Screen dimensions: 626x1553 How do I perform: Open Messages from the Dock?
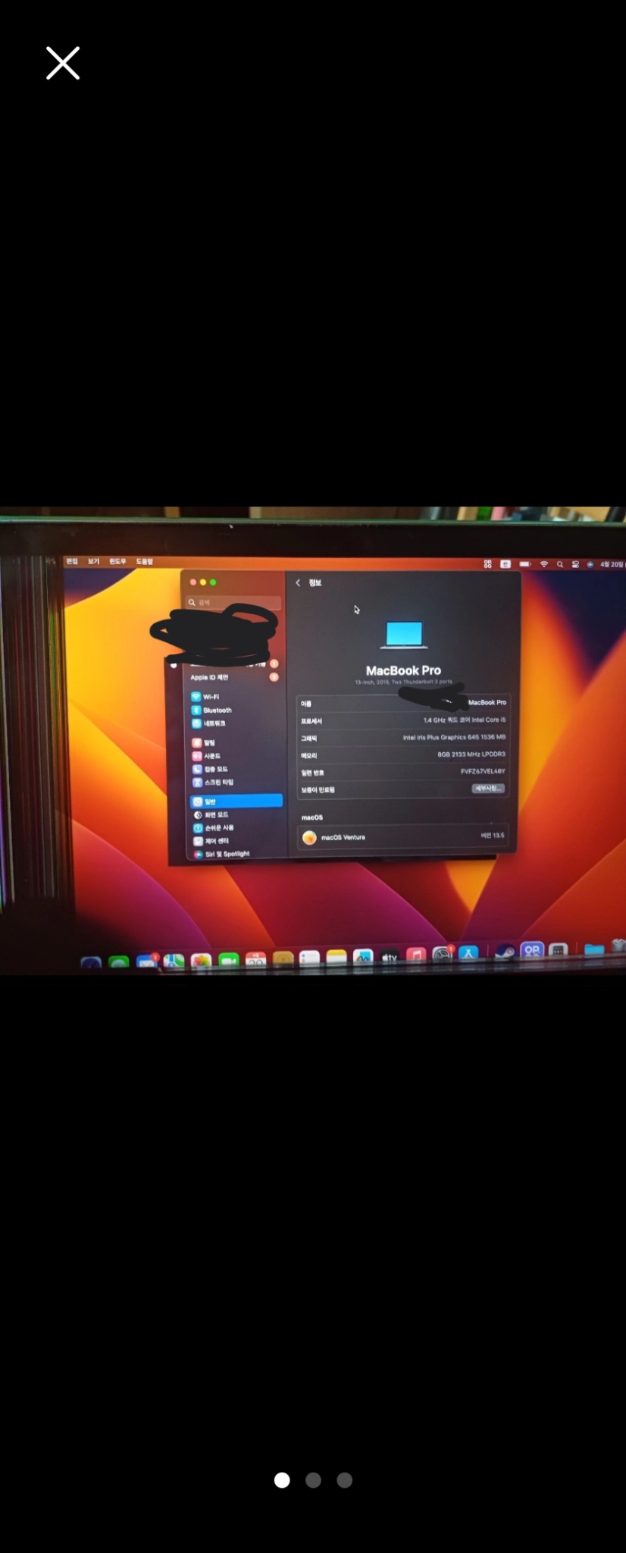[119, 963]
